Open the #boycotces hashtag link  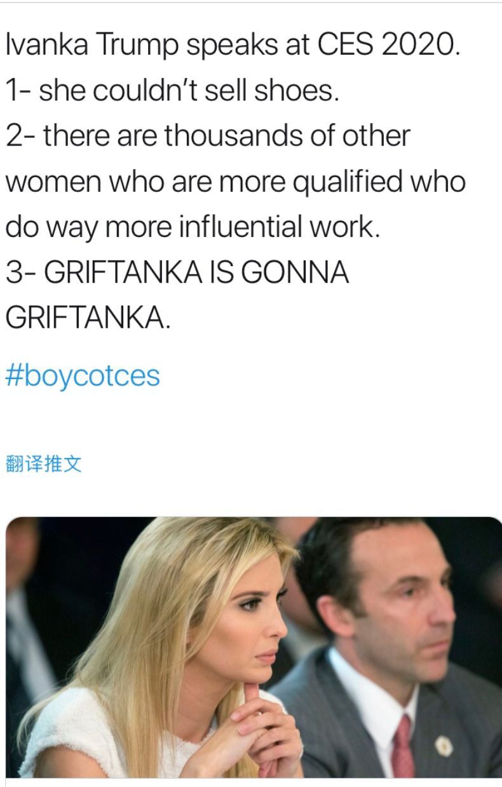point(83,375)
